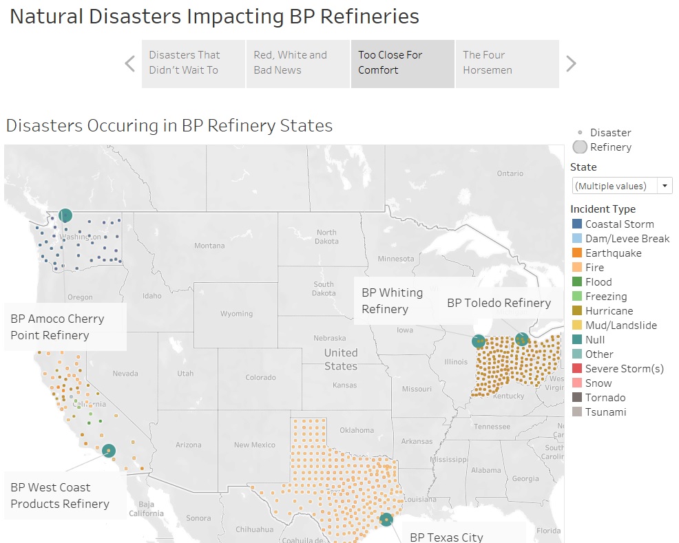This screenshot has width=679, height=543.
Task: Click the 'State' filter title
Action: click(583, 167)
